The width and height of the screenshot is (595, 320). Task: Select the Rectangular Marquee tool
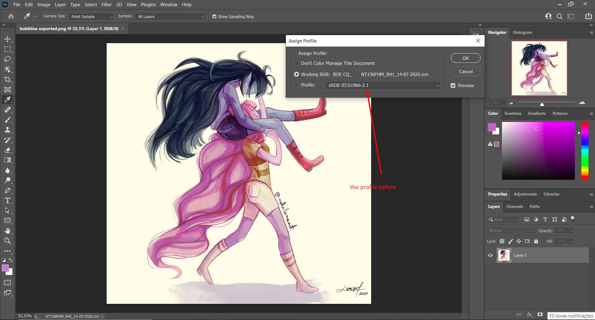[8, 49]
